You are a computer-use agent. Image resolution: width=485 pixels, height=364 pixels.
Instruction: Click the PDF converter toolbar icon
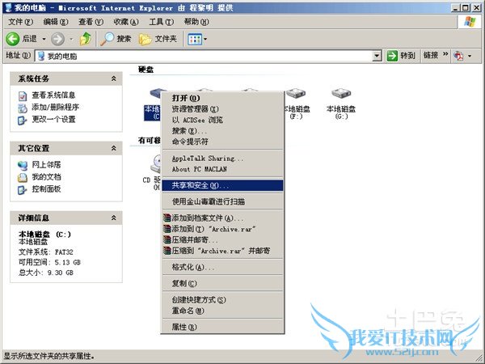tap(458, 56)
